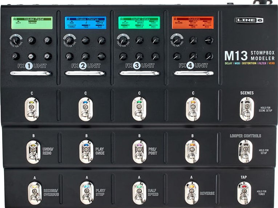The height and width of the screenshot is (208, 278).
Task: Select the Analog Chorus blue display
Action: 85,22
